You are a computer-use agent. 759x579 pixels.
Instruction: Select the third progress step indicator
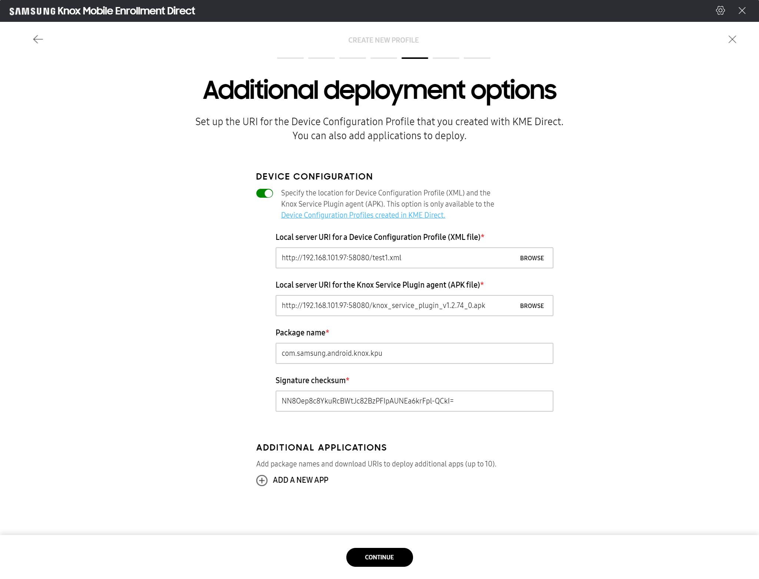pyautogui.click(x=353, y=58)
